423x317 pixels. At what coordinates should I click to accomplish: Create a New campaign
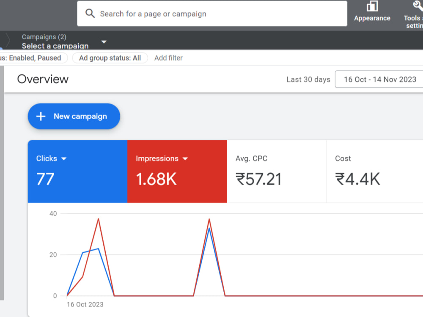tap(74, 116)
